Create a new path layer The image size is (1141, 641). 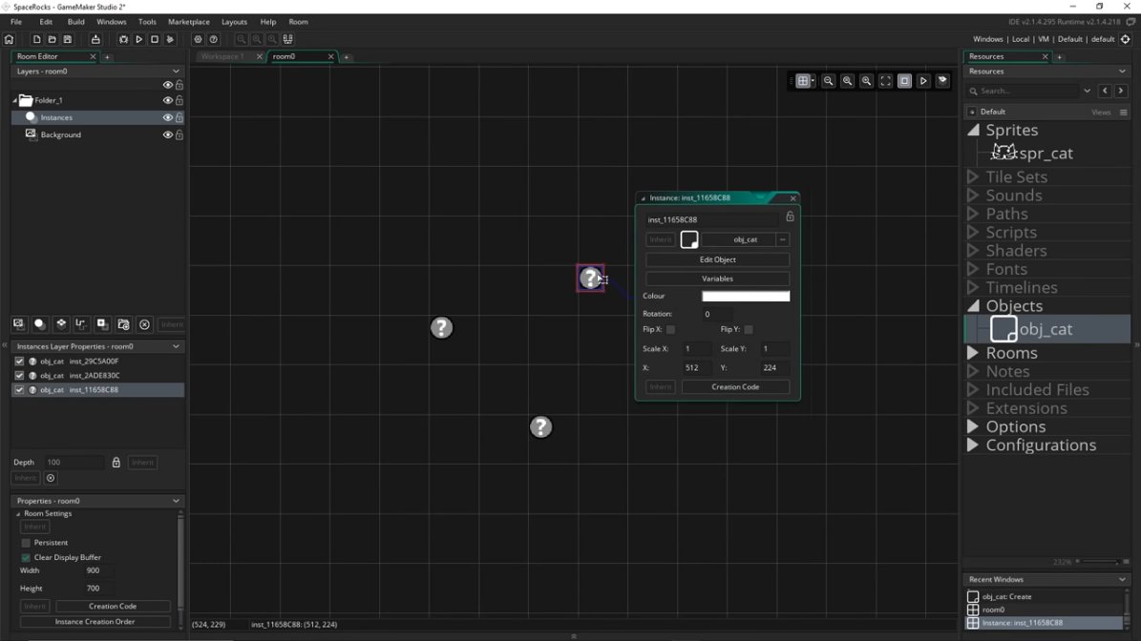click(81, 324)
